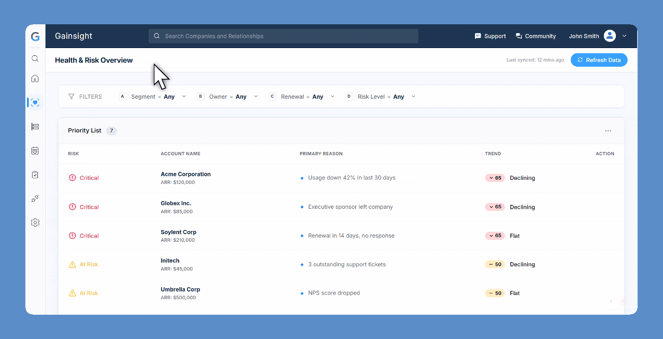The image size is (663, 339).
Task: Open the Risk Level dropdown
Action: coord(413,96)
